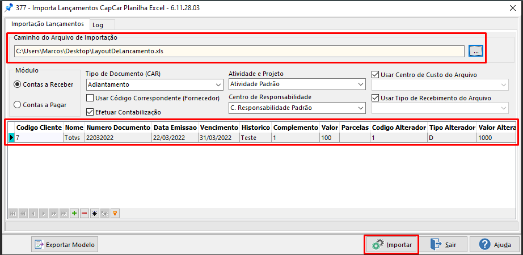
Task: Select the Teste historico cell
Action: point(256,138)
